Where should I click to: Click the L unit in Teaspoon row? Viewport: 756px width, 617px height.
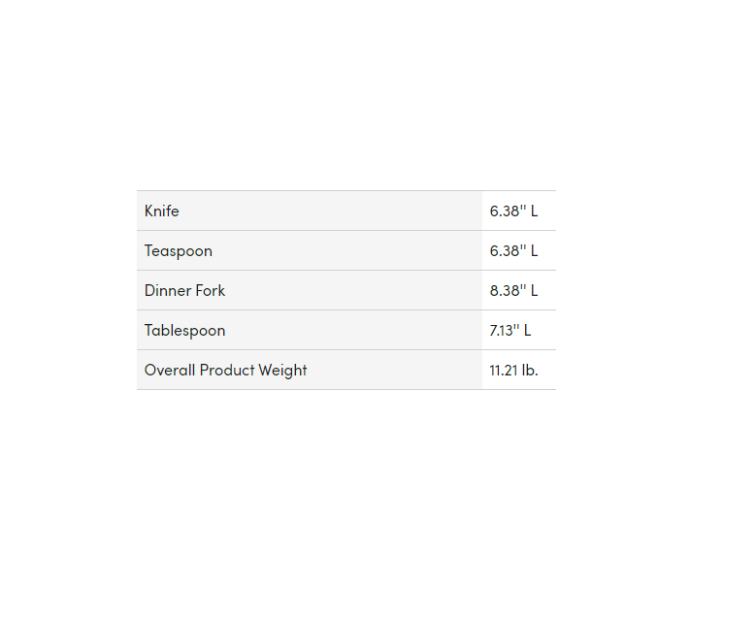click(x=534, y=251)
